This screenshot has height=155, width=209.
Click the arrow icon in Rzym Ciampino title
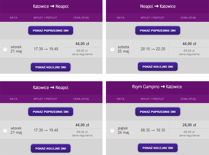pyautogui.click(x=163, y=87)
